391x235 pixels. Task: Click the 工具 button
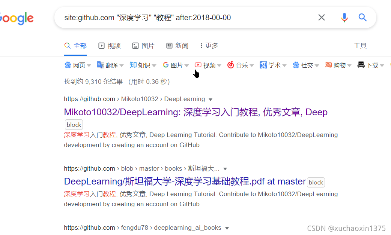(360, 46)
